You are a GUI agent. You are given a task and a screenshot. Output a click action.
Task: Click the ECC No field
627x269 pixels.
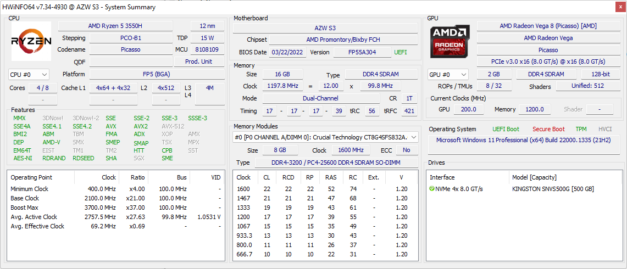pos(407,150)
